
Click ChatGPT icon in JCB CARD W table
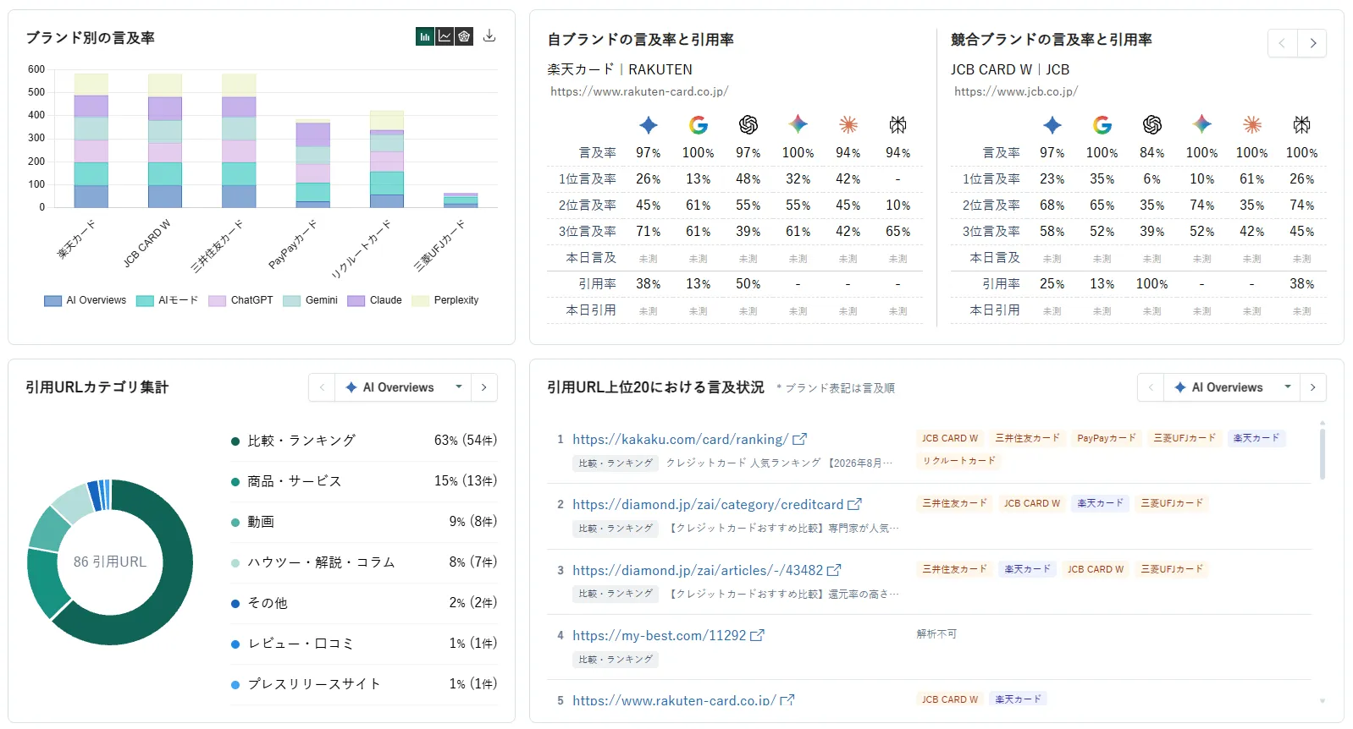(x=1152, y=125)
